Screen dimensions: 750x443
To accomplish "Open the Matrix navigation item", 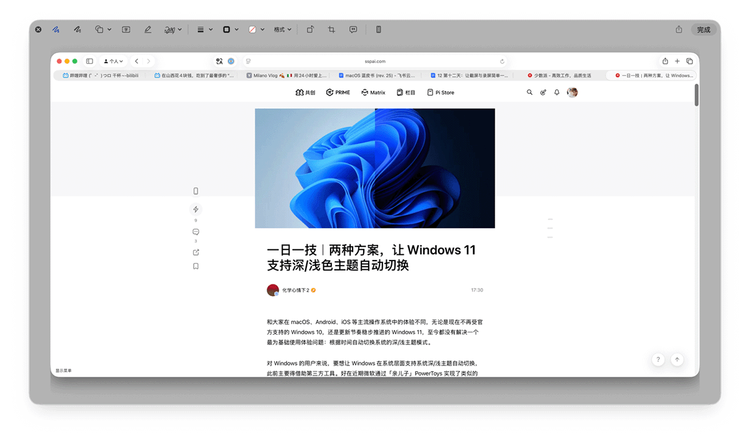I will point(373,92).
